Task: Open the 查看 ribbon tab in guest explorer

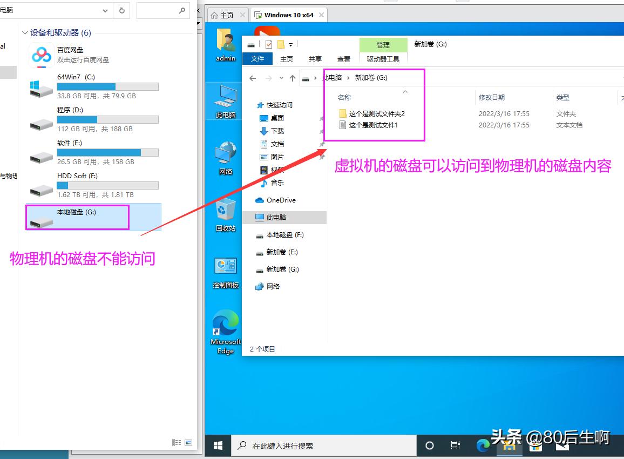Action: (343, 59)
